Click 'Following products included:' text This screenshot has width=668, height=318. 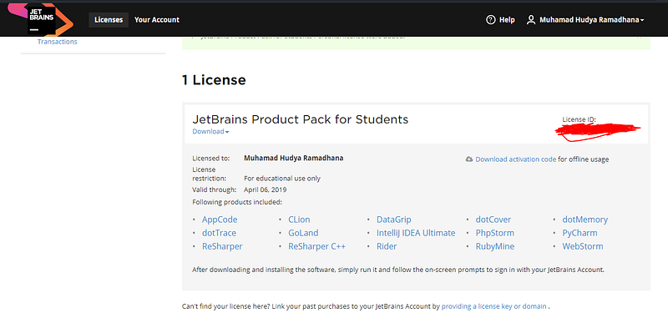[x=237, y=201]
